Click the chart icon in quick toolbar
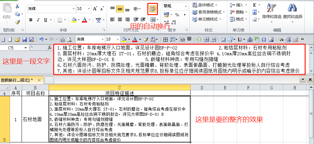This screenshot has width=314, height=144. click(250, 40)
